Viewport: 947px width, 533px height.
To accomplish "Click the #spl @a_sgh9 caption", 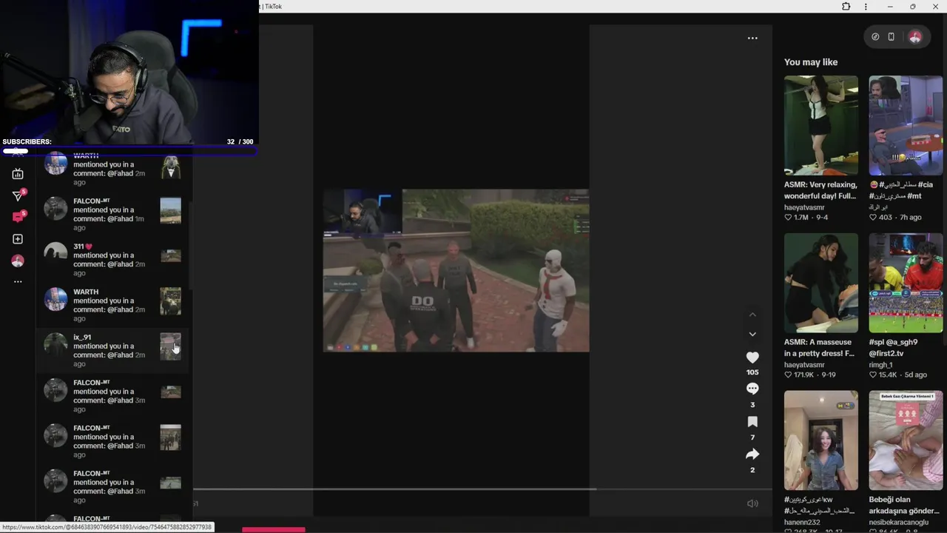I will [893, 343].
